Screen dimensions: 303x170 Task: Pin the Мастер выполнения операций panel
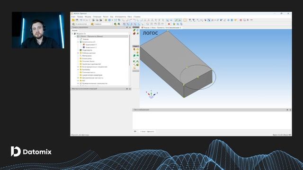tap(127, 89)
